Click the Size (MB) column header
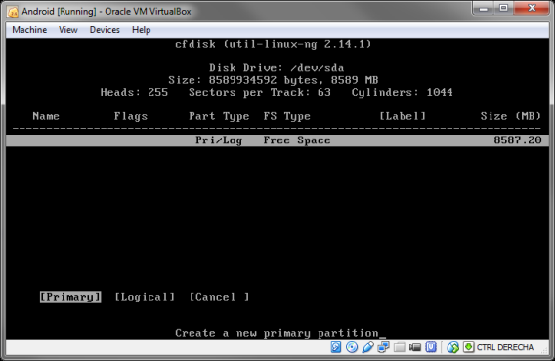555x361 pixels. point(511,116)
